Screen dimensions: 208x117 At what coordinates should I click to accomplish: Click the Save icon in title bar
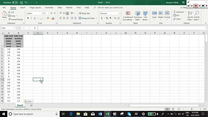pyautogui.click(x=21, y=3)
